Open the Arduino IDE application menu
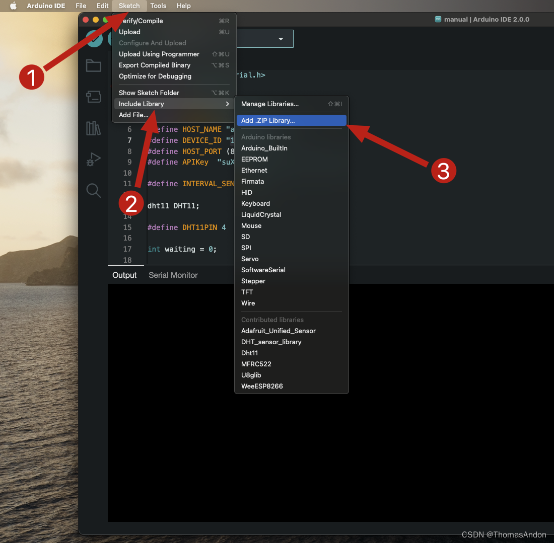The image size is (554, 543). point(46,6)
